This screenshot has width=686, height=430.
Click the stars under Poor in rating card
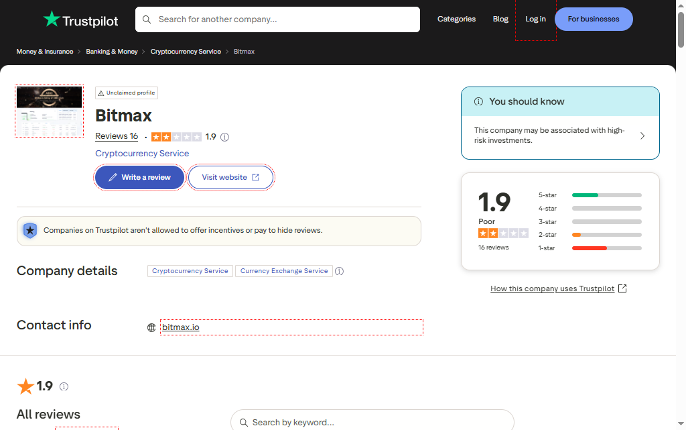tap(503, 233)
